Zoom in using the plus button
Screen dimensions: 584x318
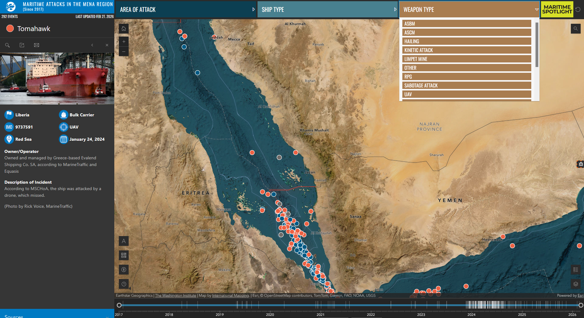pyautogui.click(x=124, y=42)
